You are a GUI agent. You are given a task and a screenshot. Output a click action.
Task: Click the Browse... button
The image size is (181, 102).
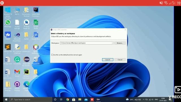(x=120, y=43)
